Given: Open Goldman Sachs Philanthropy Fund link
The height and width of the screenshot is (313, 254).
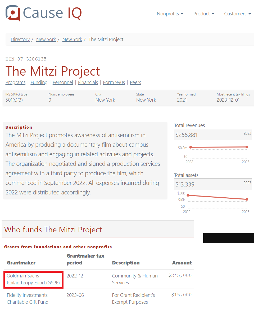Looking at the screenshot, I should [33, 279].
